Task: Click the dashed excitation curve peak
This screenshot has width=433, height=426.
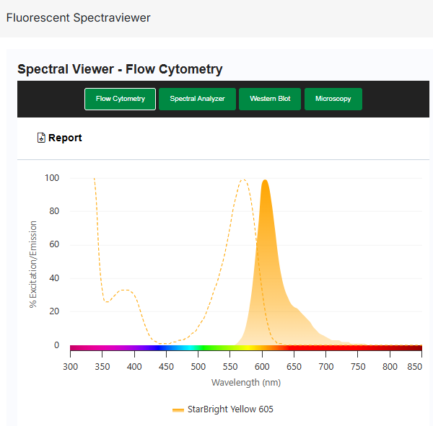Action: point(244,180)
